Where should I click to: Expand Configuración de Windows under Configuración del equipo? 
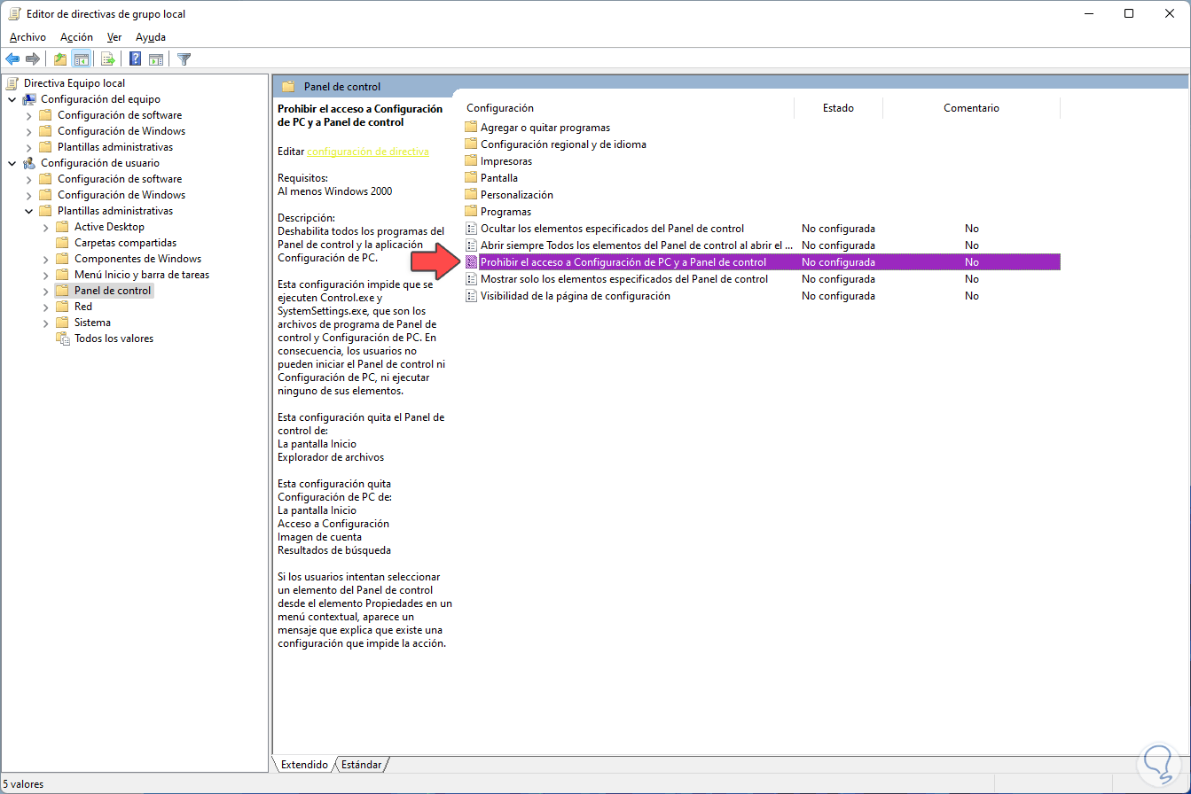tap(29, 131)
